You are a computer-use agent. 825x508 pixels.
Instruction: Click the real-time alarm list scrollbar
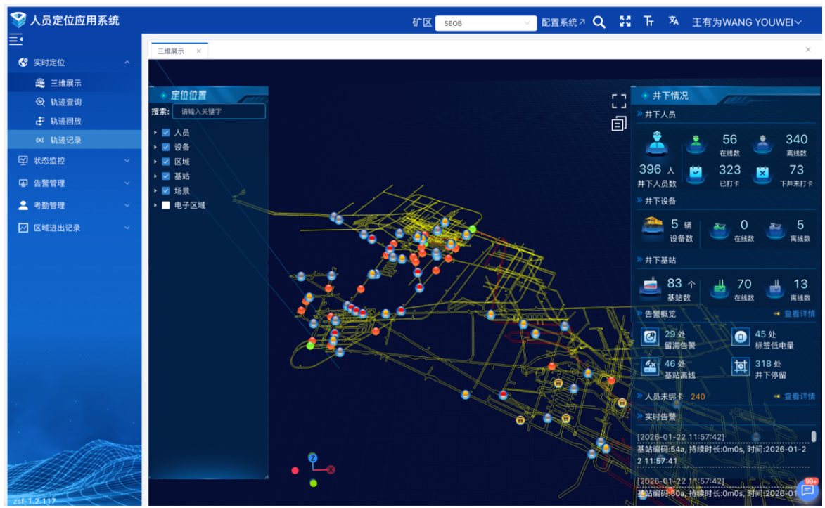(814, 436)
